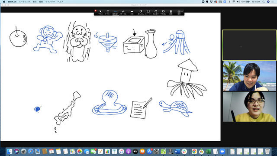Open FaceTime from the Dock
The width and height of the screenshot is (277, 156).
[x=93, y=151]
